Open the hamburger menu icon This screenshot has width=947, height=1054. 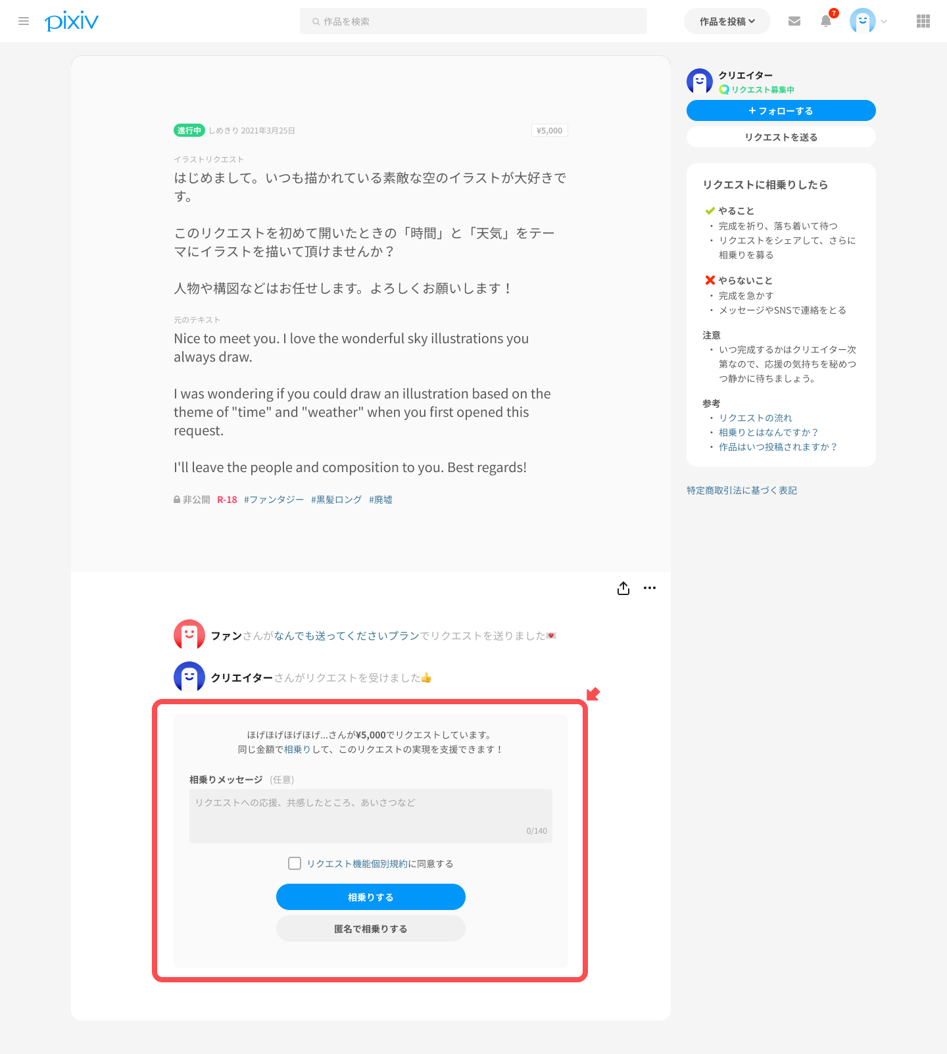tap(24, 21)
